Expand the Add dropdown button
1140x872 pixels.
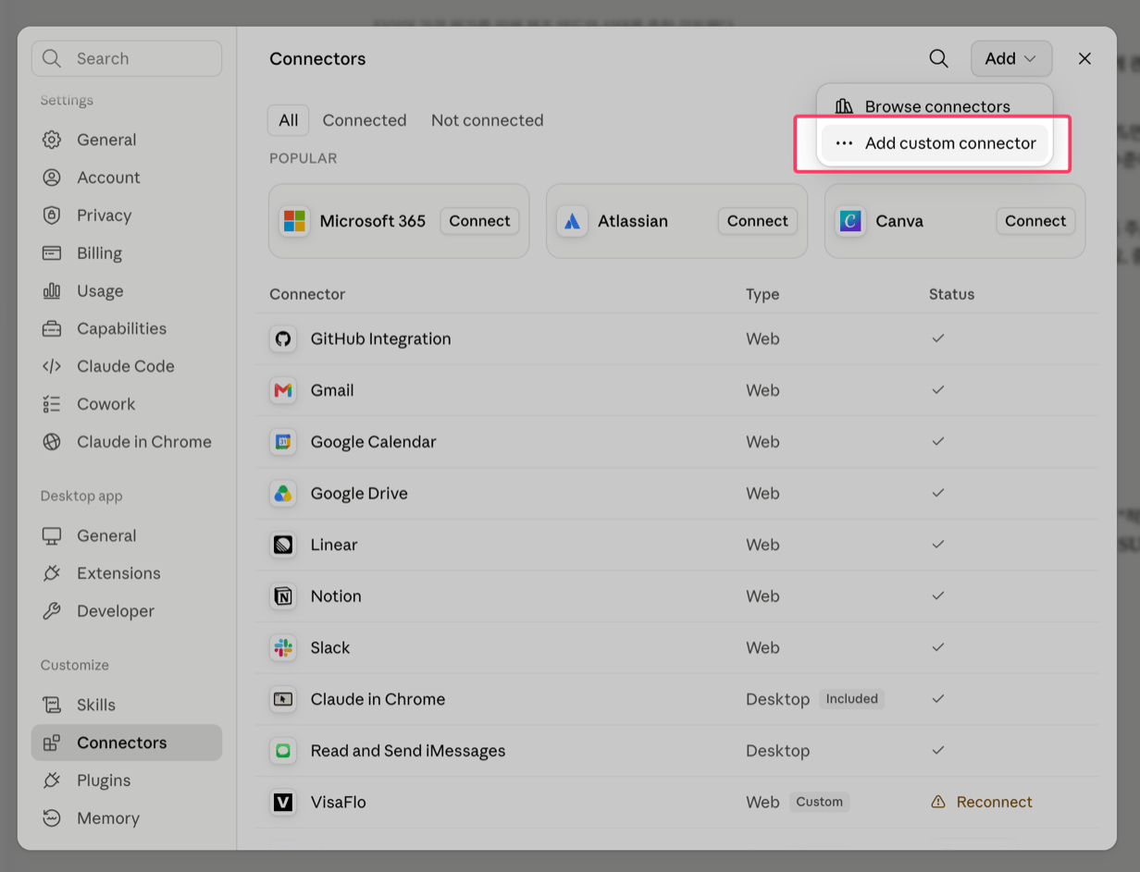coord(1011,58)
